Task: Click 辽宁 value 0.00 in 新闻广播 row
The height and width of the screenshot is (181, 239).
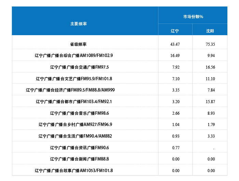Action: point(176,159)
